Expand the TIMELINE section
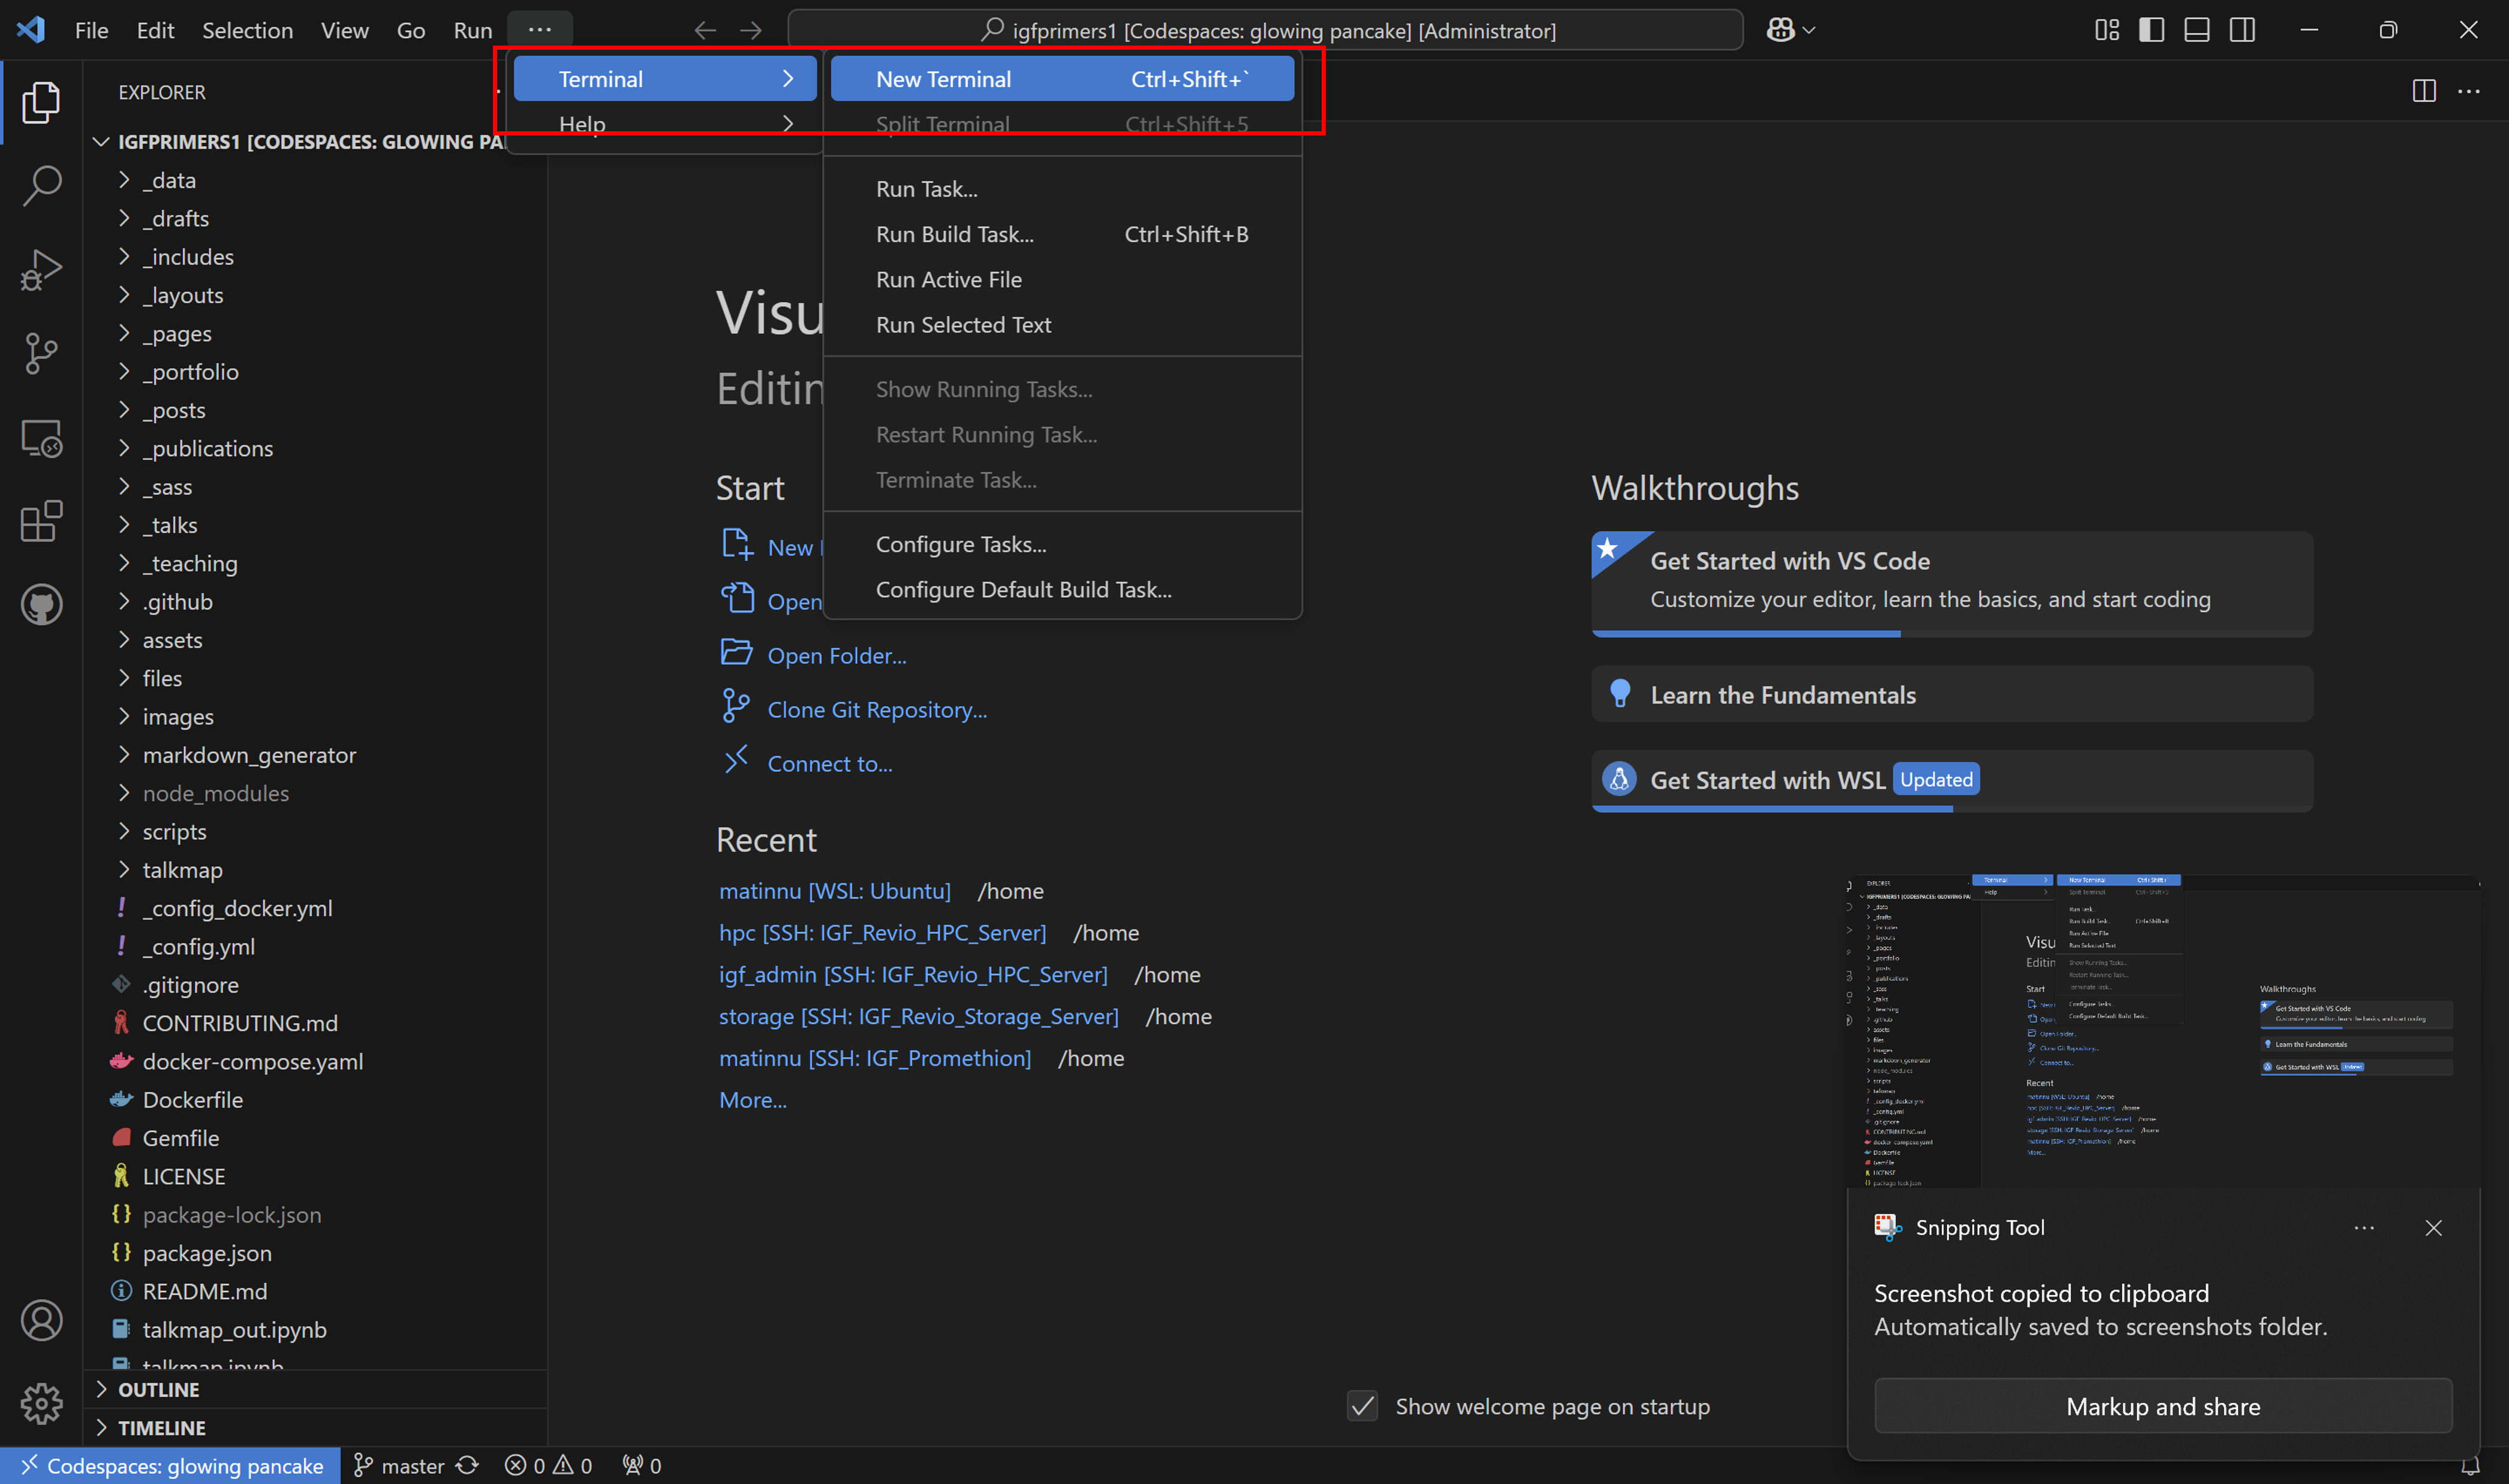This screenshot has height=1484, width=2509. tap(161, 1427)
